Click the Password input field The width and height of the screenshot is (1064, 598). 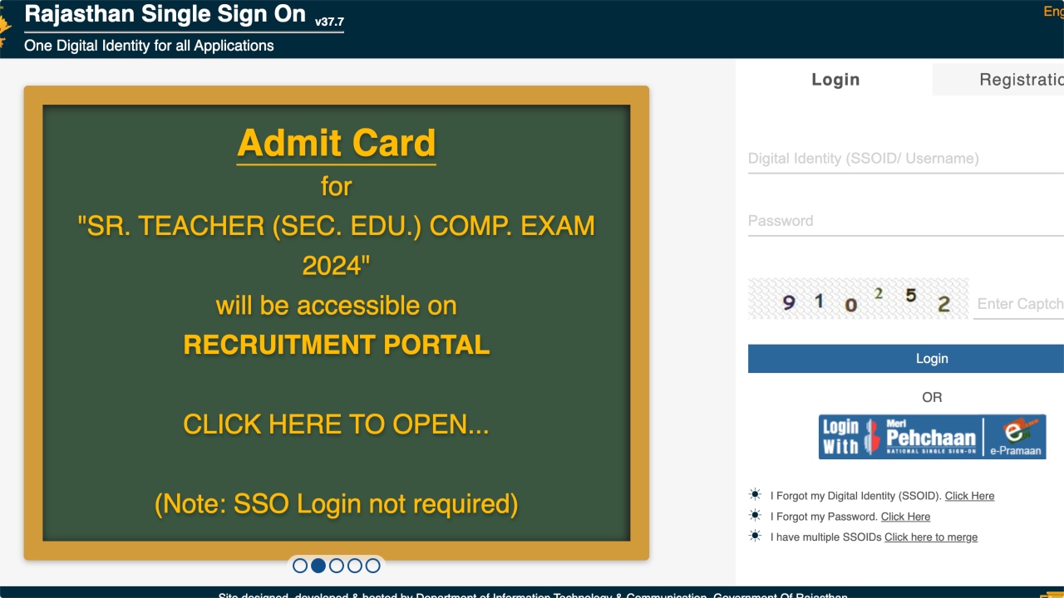(898, 220)
